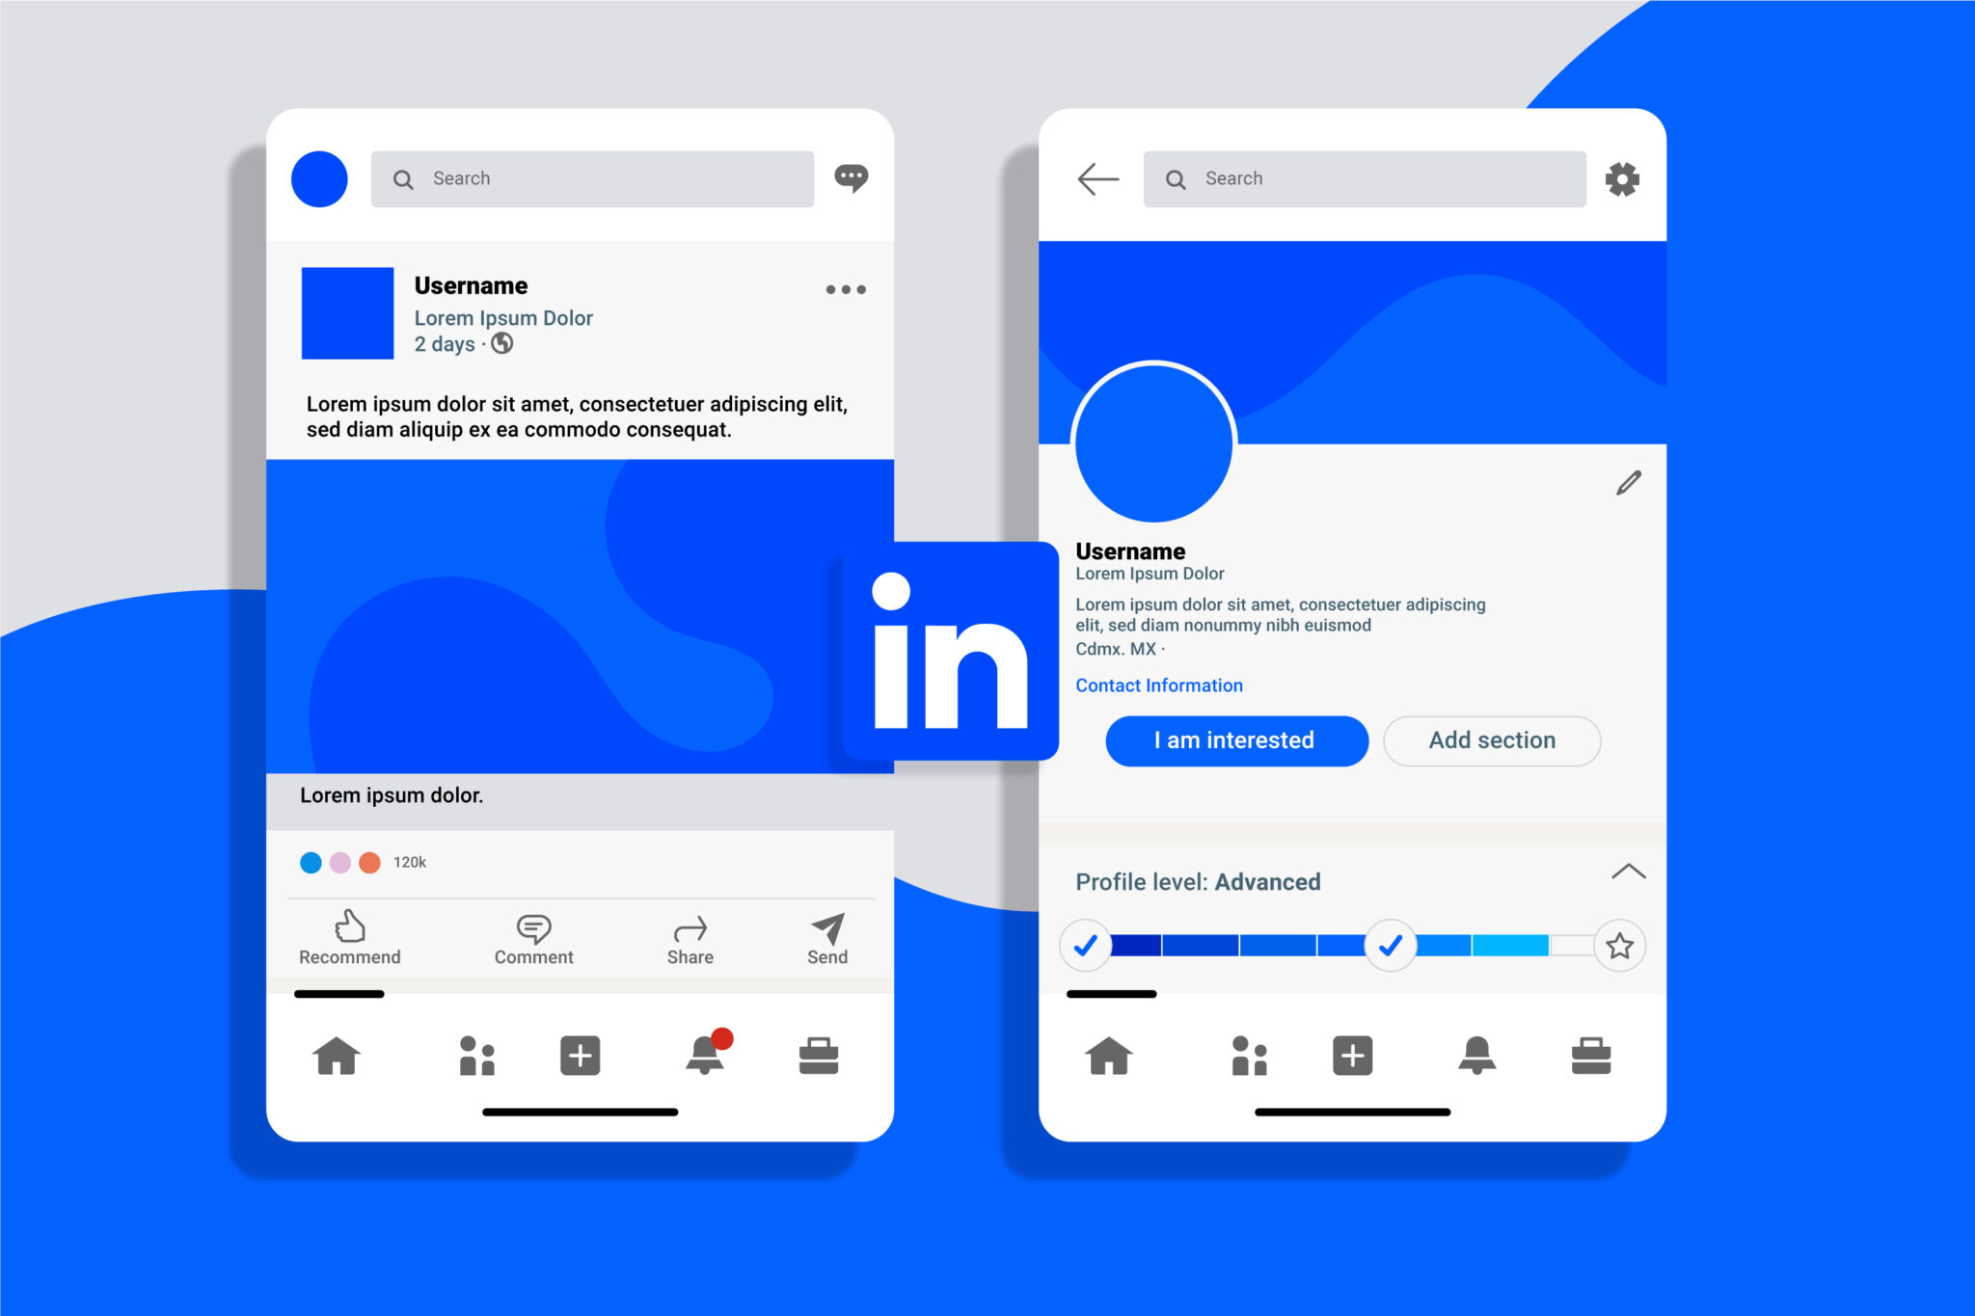Click the Comment icon on the post
Viewport: 1975px width, 1316px height.
click(533, 928)
